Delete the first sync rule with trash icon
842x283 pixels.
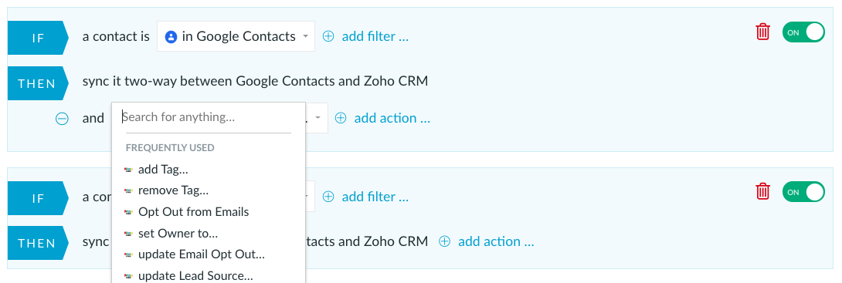point(762,32)
